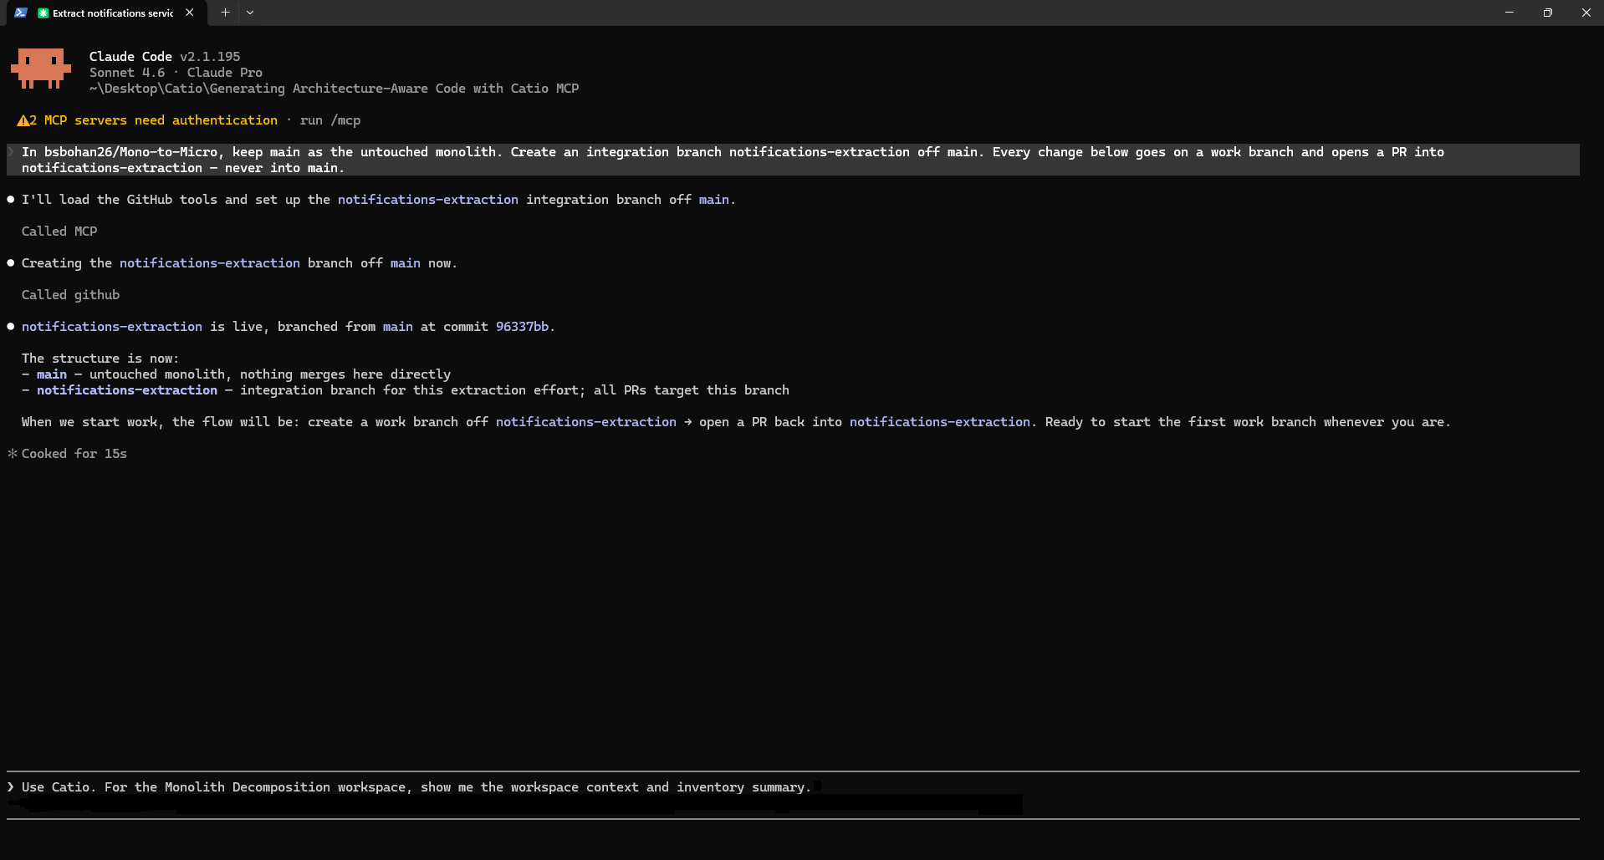Click "MCP servers need authentication" warning text
The image size is (1604, 860).
(x=161, y=120)
